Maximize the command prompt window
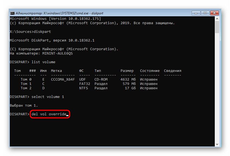Image resolution: width=230 pixels, height=156 pixels. [205, 13]
